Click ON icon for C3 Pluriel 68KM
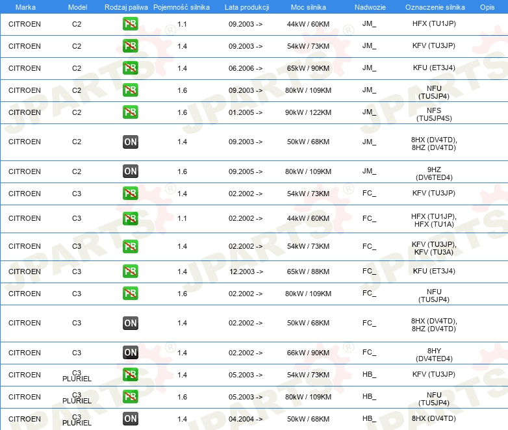 pyautogui.click(x=130, y=419)
